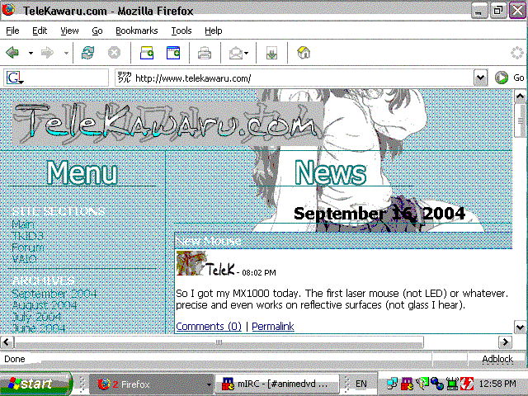Expand the URL address bar dropdown

480,78
